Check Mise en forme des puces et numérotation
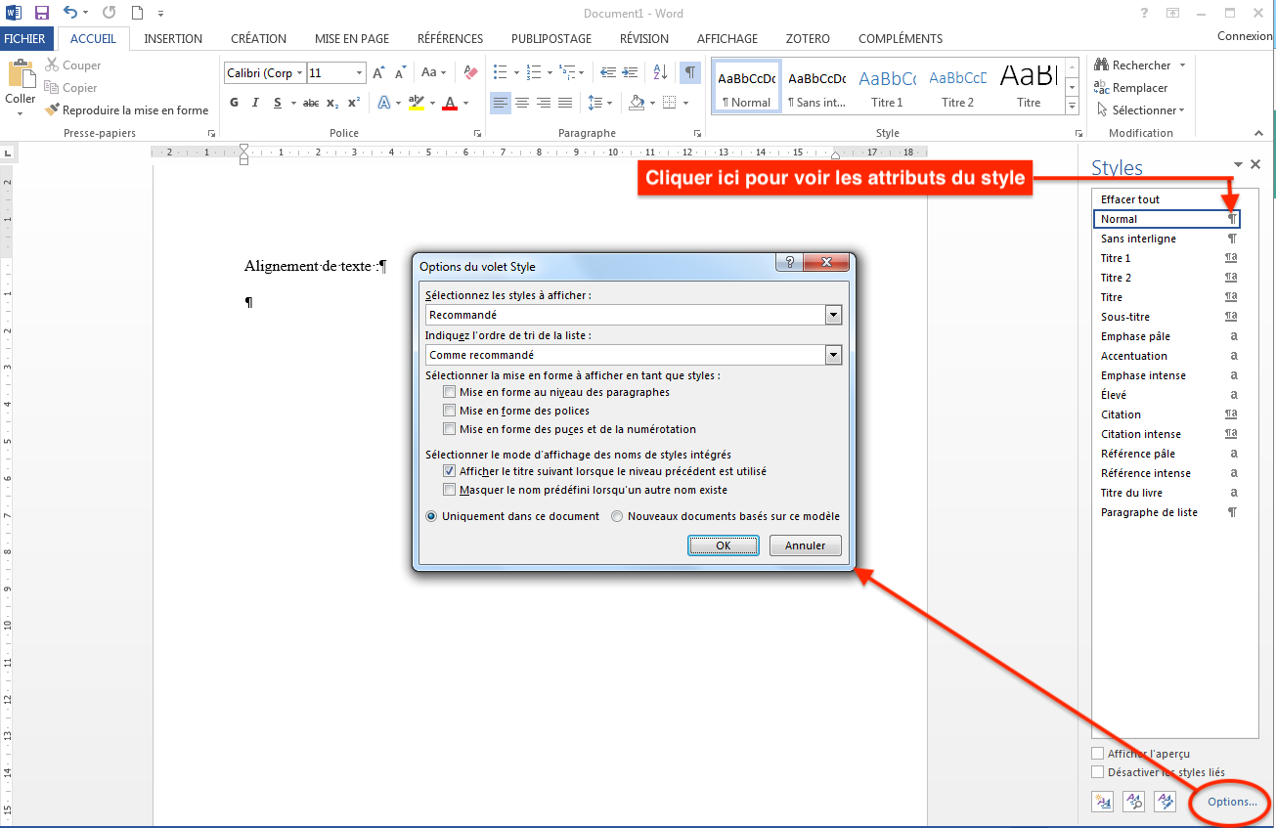Screen dimensions: 1276x828 [450, 429]
